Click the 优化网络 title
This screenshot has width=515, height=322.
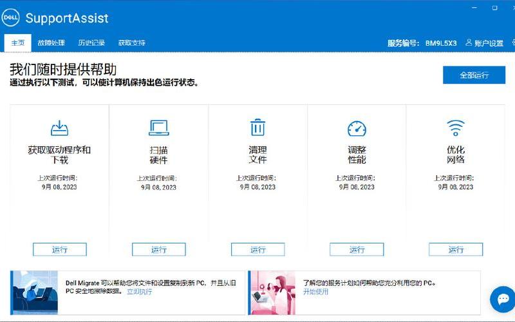pyautogui.click(x=456, y=155)
